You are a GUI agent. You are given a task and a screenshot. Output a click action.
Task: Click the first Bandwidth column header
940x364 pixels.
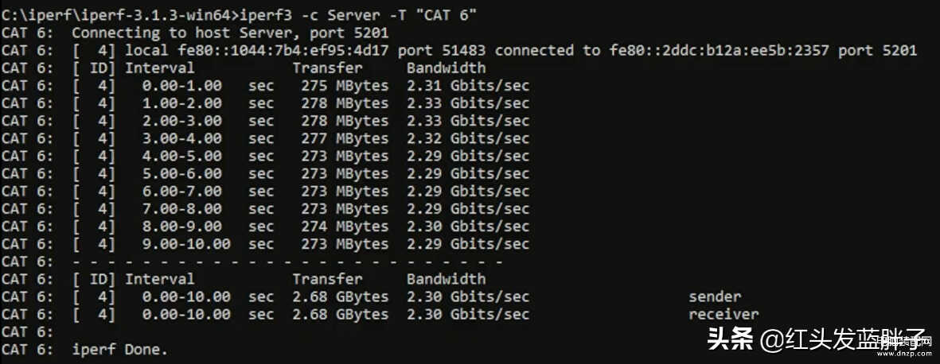click(x=446, y=68)
